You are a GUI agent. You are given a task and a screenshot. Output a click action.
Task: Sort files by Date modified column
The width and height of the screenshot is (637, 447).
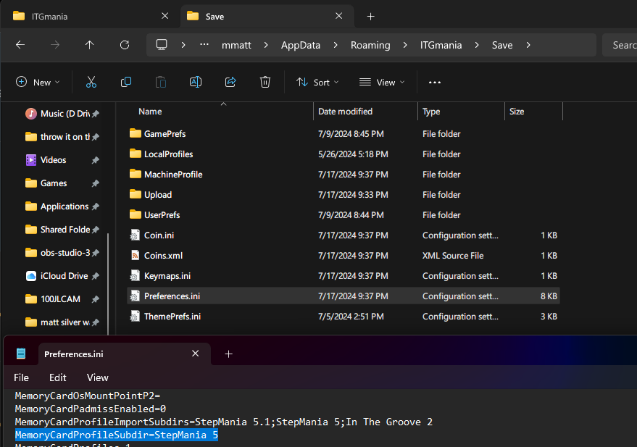click(346, 112)
